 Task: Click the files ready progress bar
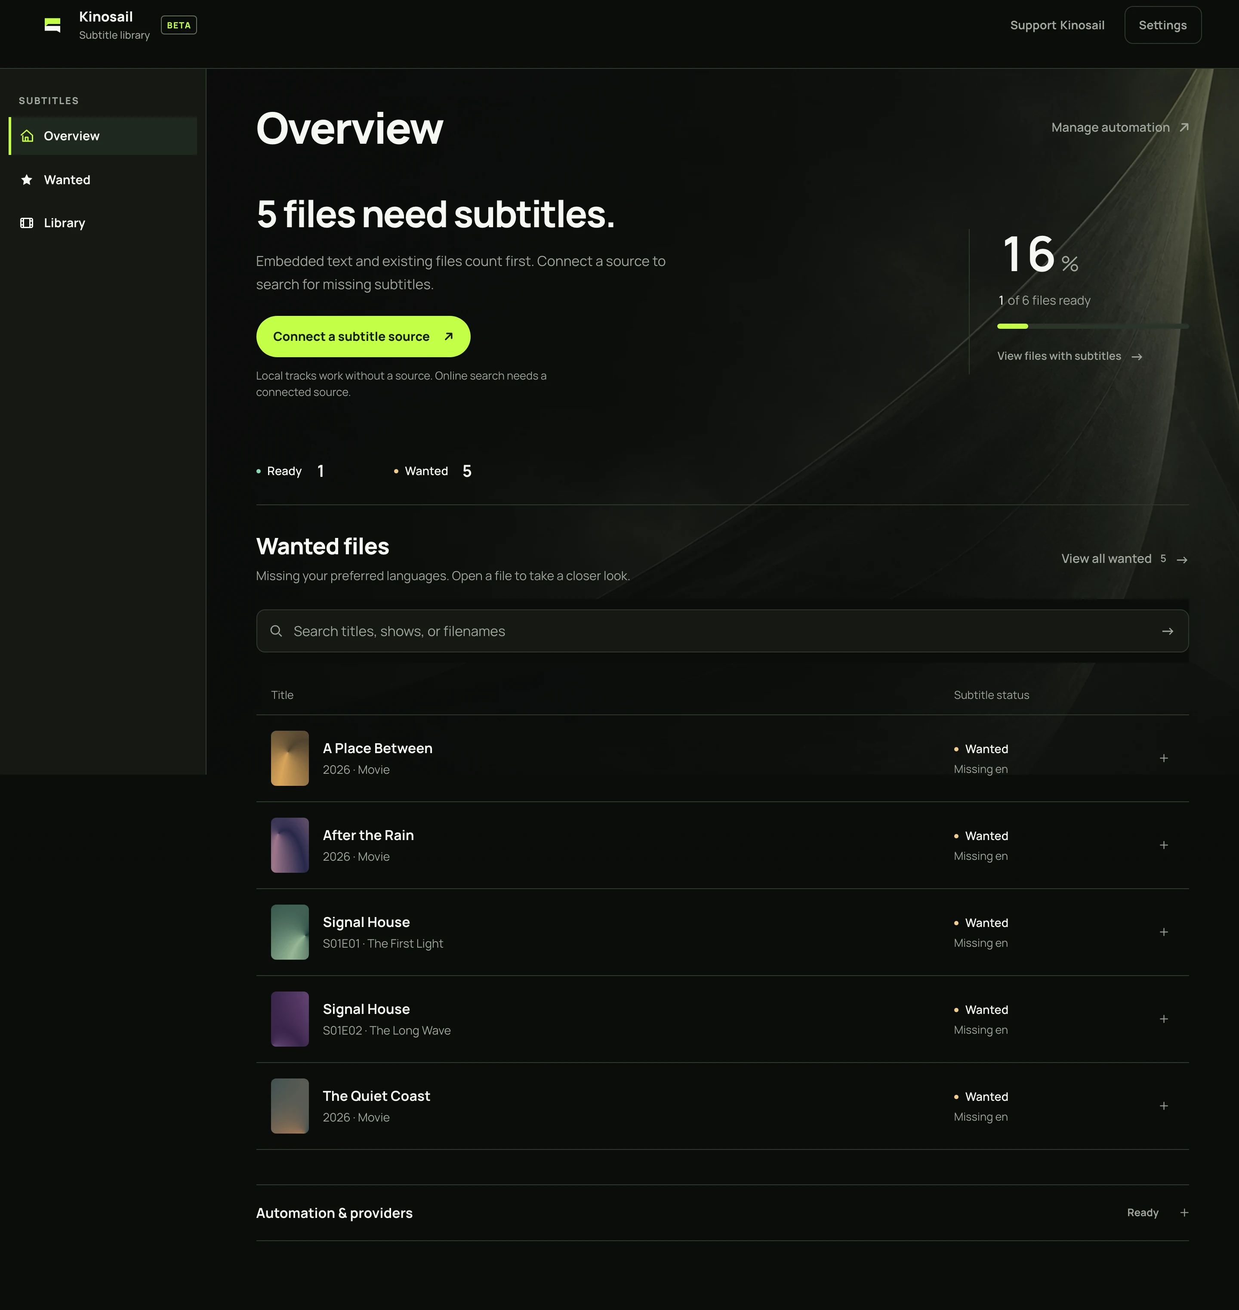pyautogui.click(x=1092, y=326)
